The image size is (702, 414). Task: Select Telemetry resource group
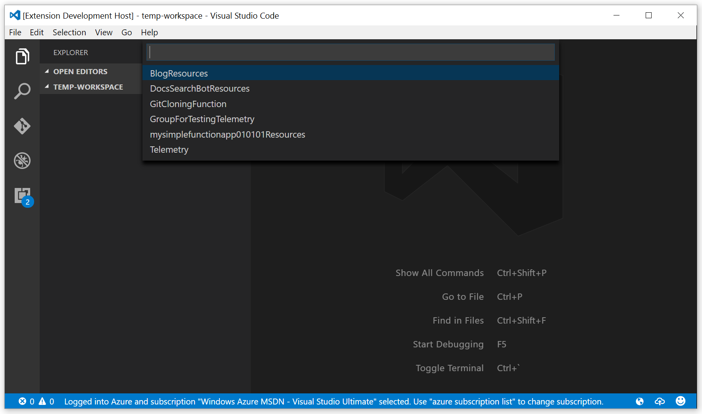[351, 149]
